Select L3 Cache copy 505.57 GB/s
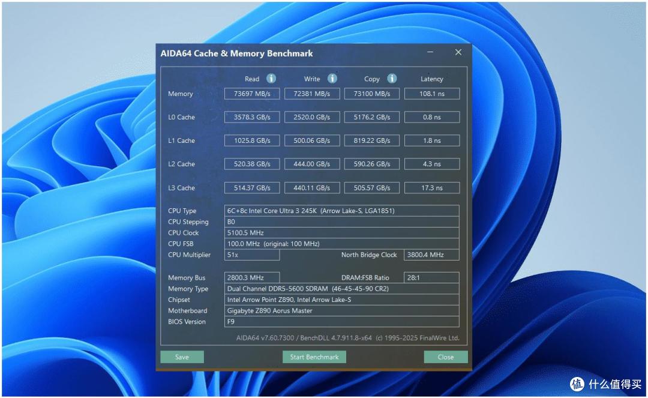Viewport: 648px width, 398px height. [x=372, y=188]
